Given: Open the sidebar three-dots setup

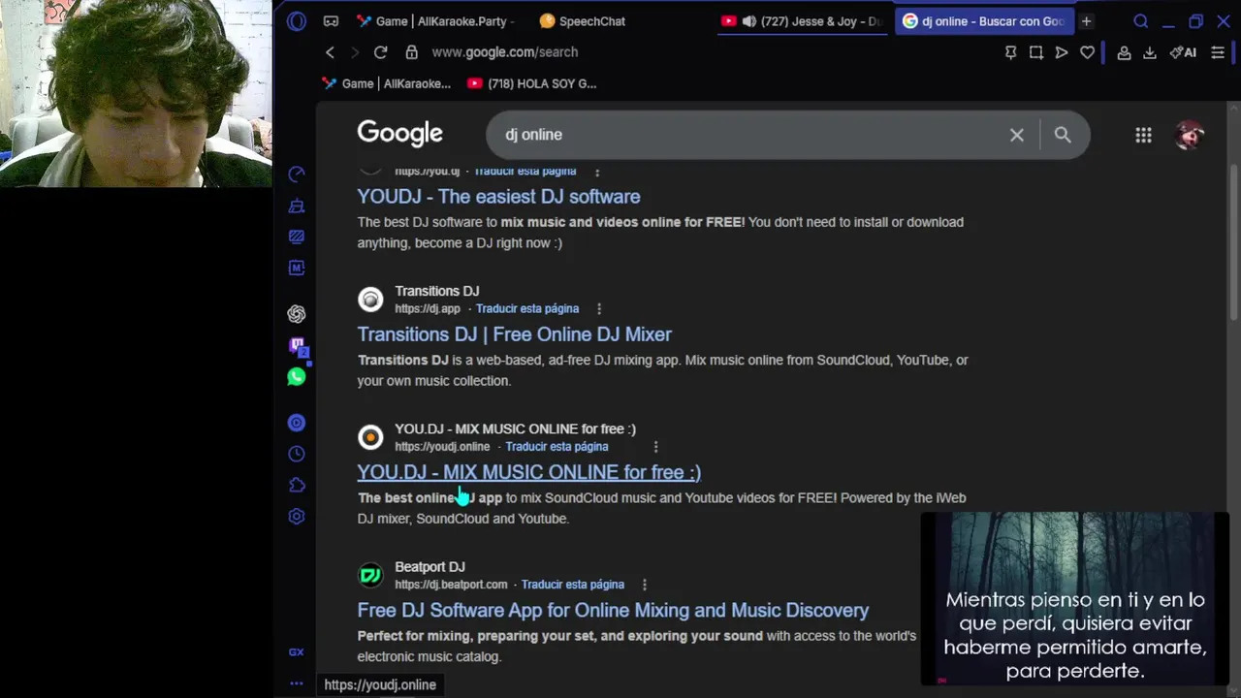Looking at the screenshot, I should [x=297, y=683].
